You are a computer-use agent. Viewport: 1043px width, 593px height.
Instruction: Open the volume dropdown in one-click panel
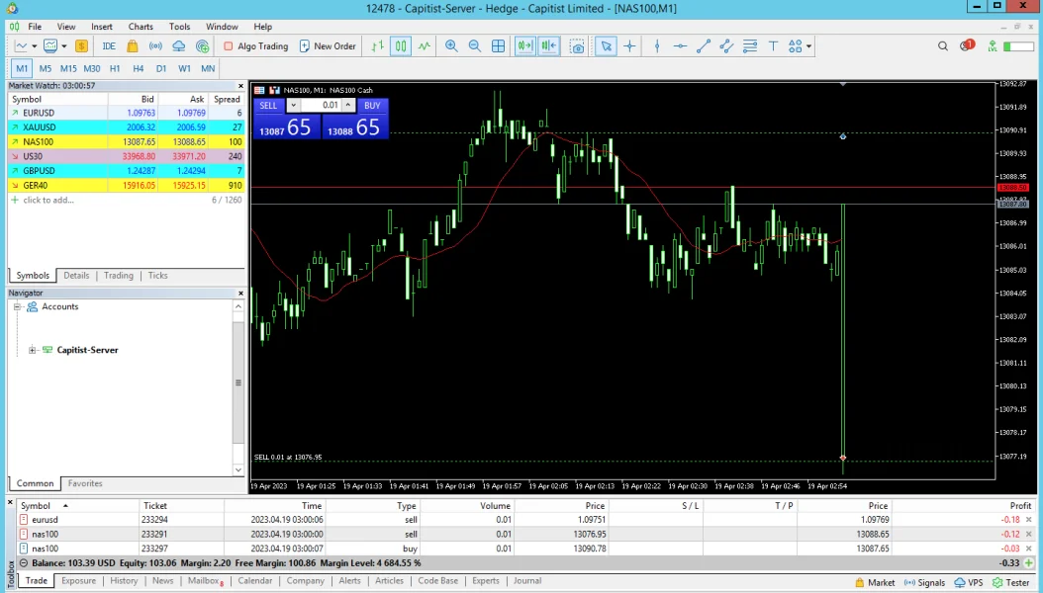pos(293,105)
